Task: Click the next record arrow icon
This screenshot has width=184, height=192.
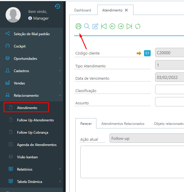Action: tap(121, 26)
